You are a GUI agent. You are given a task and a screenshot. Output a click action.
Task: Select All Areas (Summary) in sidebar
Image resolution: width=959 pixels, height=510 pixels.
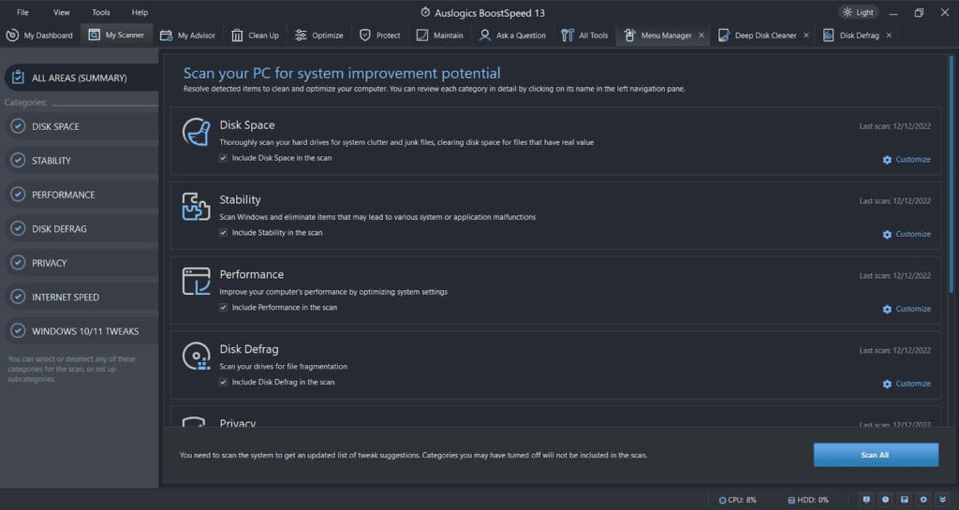81,78
